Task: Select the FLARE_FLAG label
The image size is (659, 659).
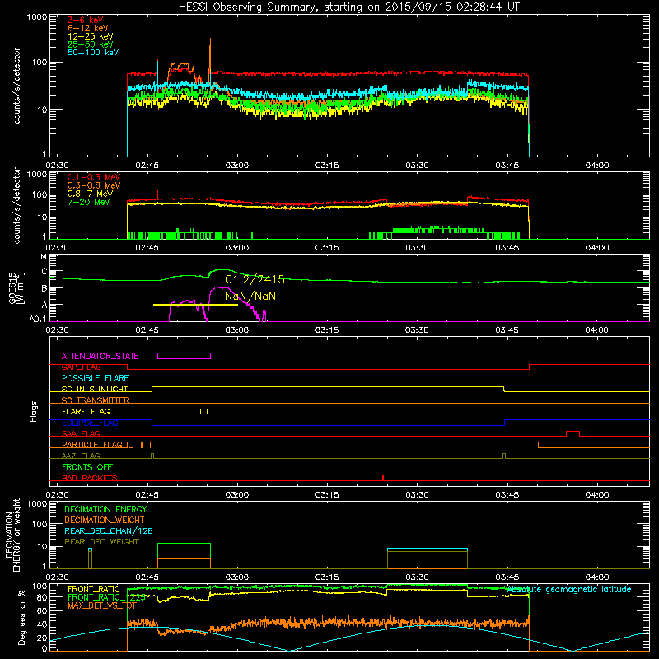Action: pos(86,411)
